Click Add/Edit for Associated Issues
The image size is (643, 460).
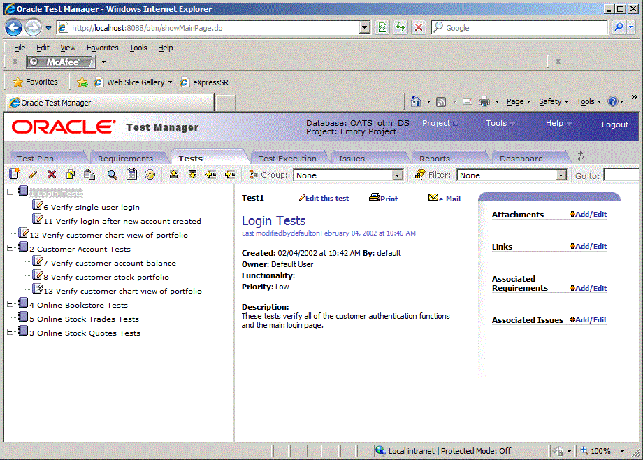coord(588,319)
